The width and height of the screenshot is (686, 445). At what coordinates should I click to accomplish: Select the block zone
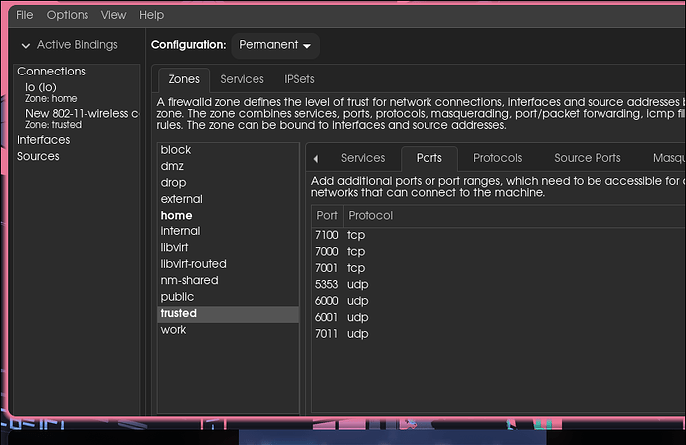228,150
